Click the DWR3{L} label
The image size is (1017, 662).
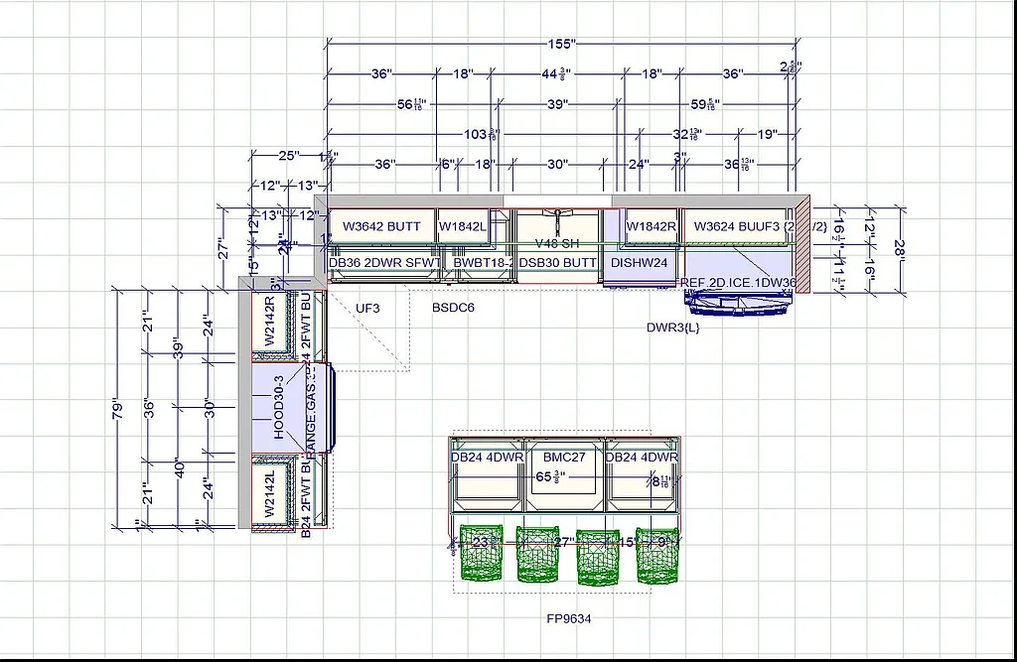673,328
